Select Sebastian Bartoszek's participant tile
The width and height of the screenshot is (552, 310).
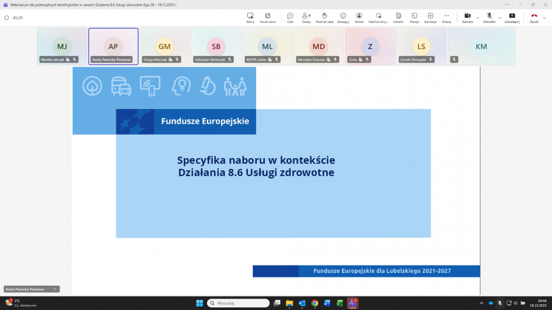coord(216,47)
